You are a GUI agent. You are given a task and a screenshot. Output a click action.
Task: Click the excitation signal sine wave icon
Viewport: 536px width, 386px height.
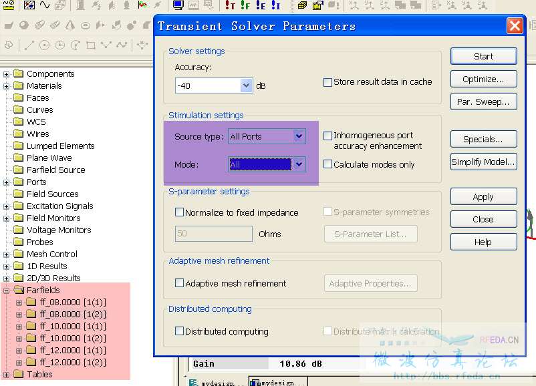click(x=44, y=5)
